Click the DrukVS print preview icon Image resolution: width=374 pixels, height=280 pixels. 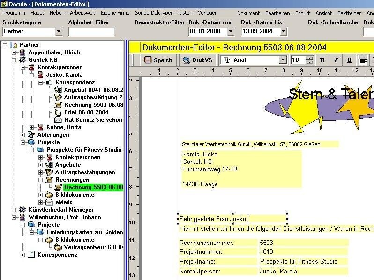pos(186,60)
